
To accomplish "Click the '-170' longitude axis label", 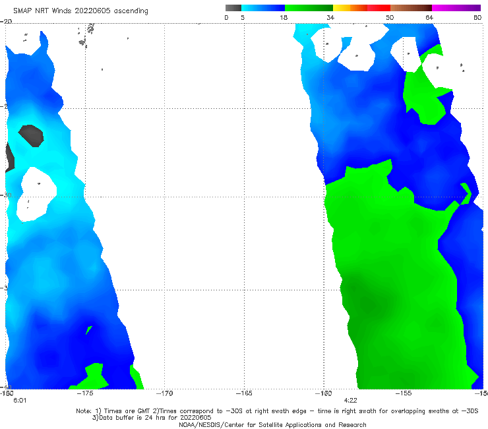I will point(165,393).
